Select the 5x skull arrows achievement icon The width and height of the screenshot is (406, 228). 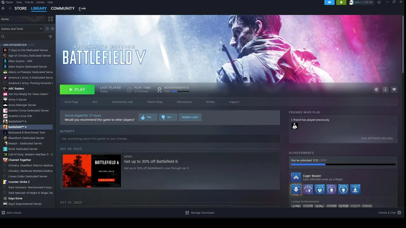(x=308, y=189)
